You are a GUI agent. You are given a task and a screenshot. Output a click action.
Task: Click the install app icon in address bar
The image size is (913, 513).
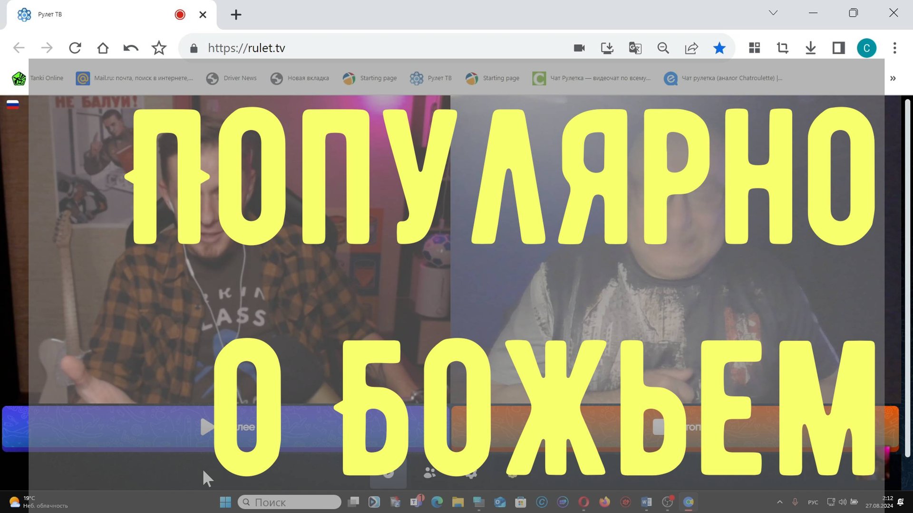coord(607,48)
